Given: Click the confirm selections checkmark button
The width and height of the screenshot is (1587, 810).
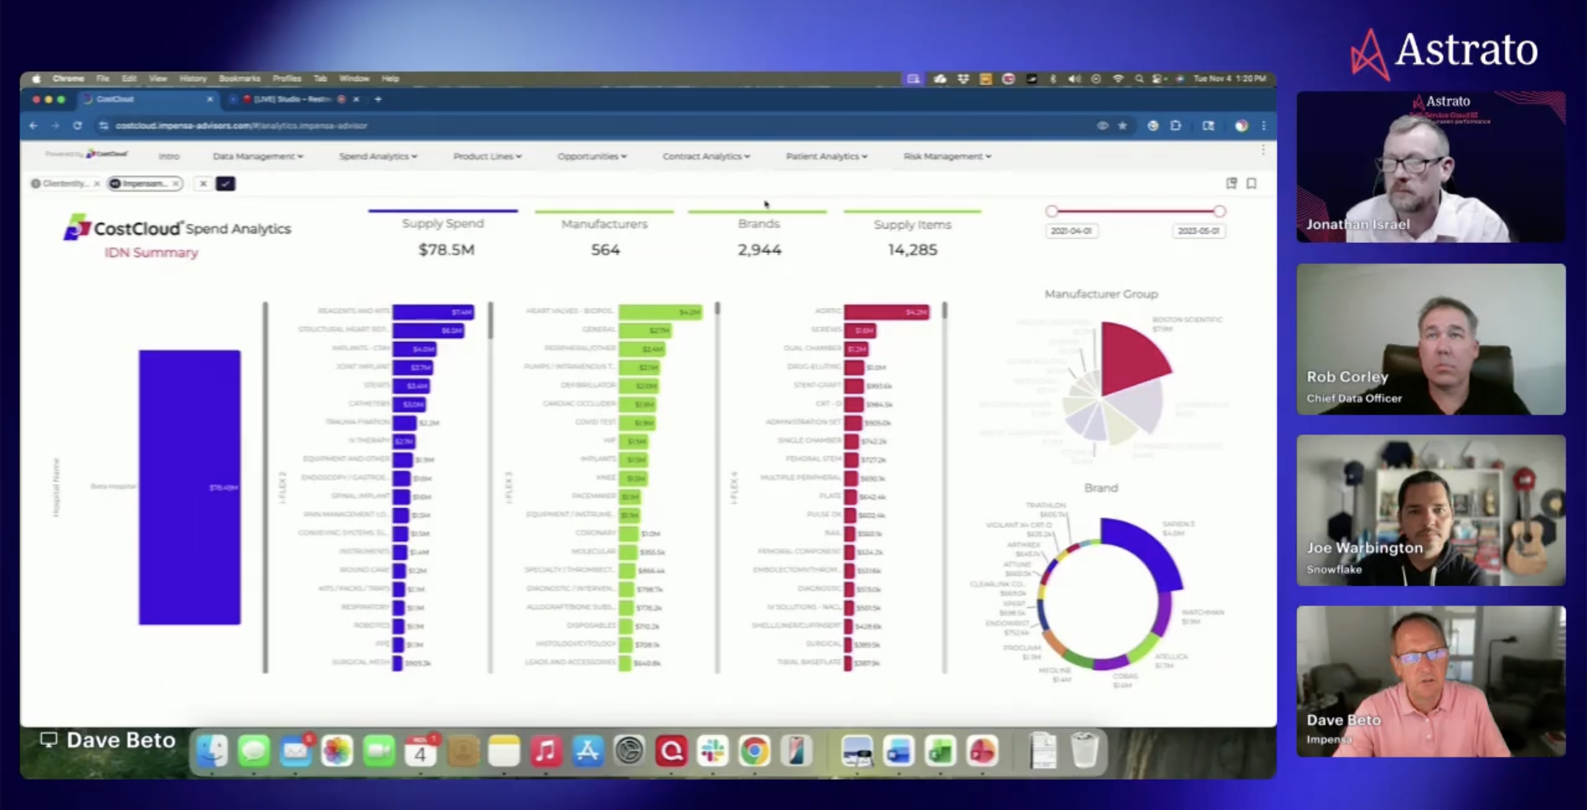Looking at the screenshot, I should (225, 183).
